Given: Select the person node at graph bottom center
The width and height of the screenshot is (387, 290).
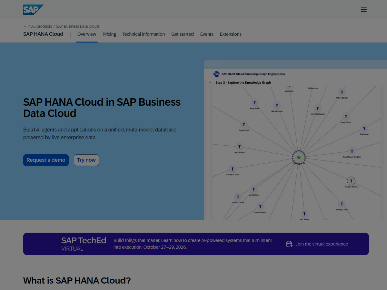Looking at the screenshot, I should pyautogui.click(x=304, y=214).
